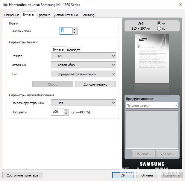Increase number of copies with up arrow

tap(75, 30)
